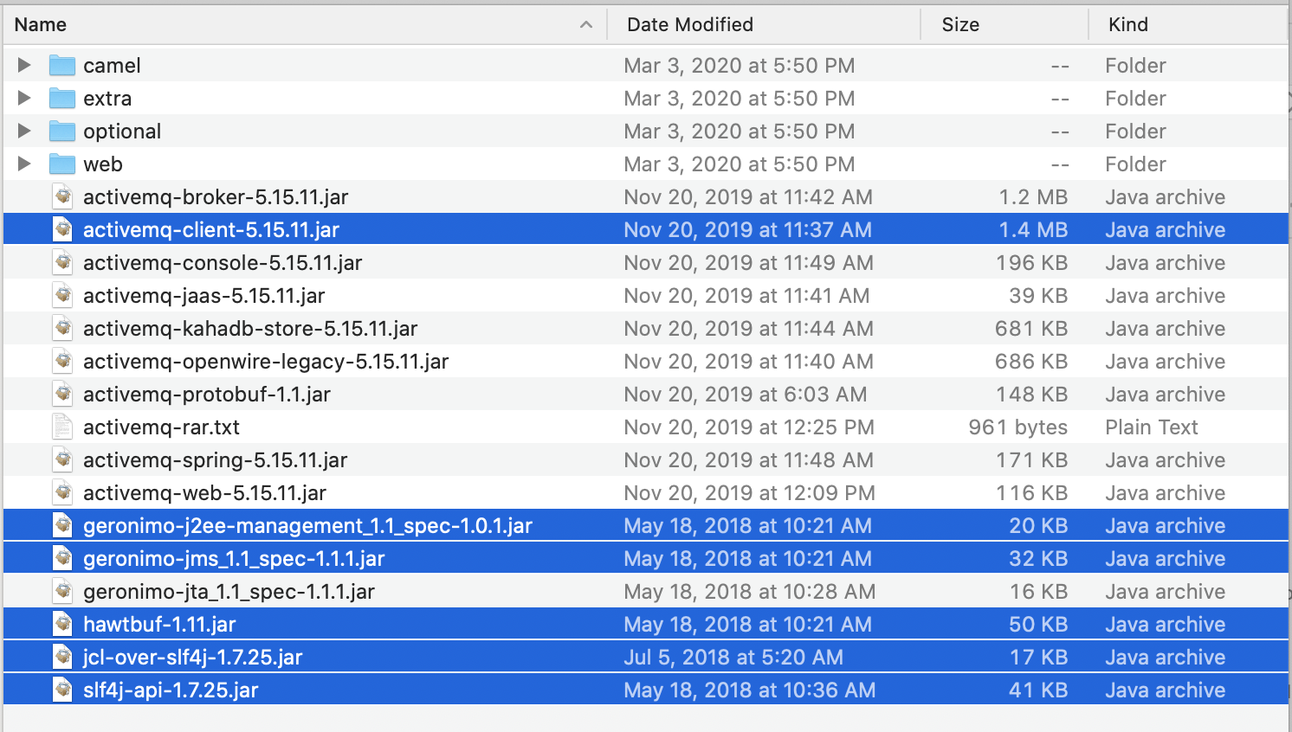
Task: Click file name slf4j-api-1.7.25.jar
Action: pos(171,690)
